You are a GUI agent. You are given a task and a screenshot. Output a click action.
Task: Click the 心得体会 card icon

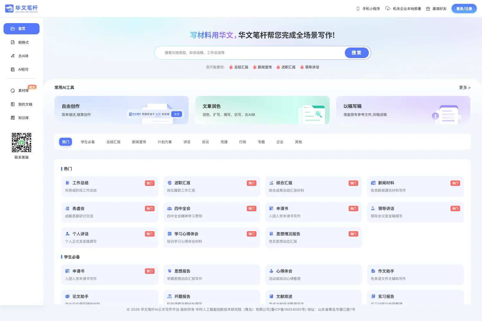(x=271, y=271)
